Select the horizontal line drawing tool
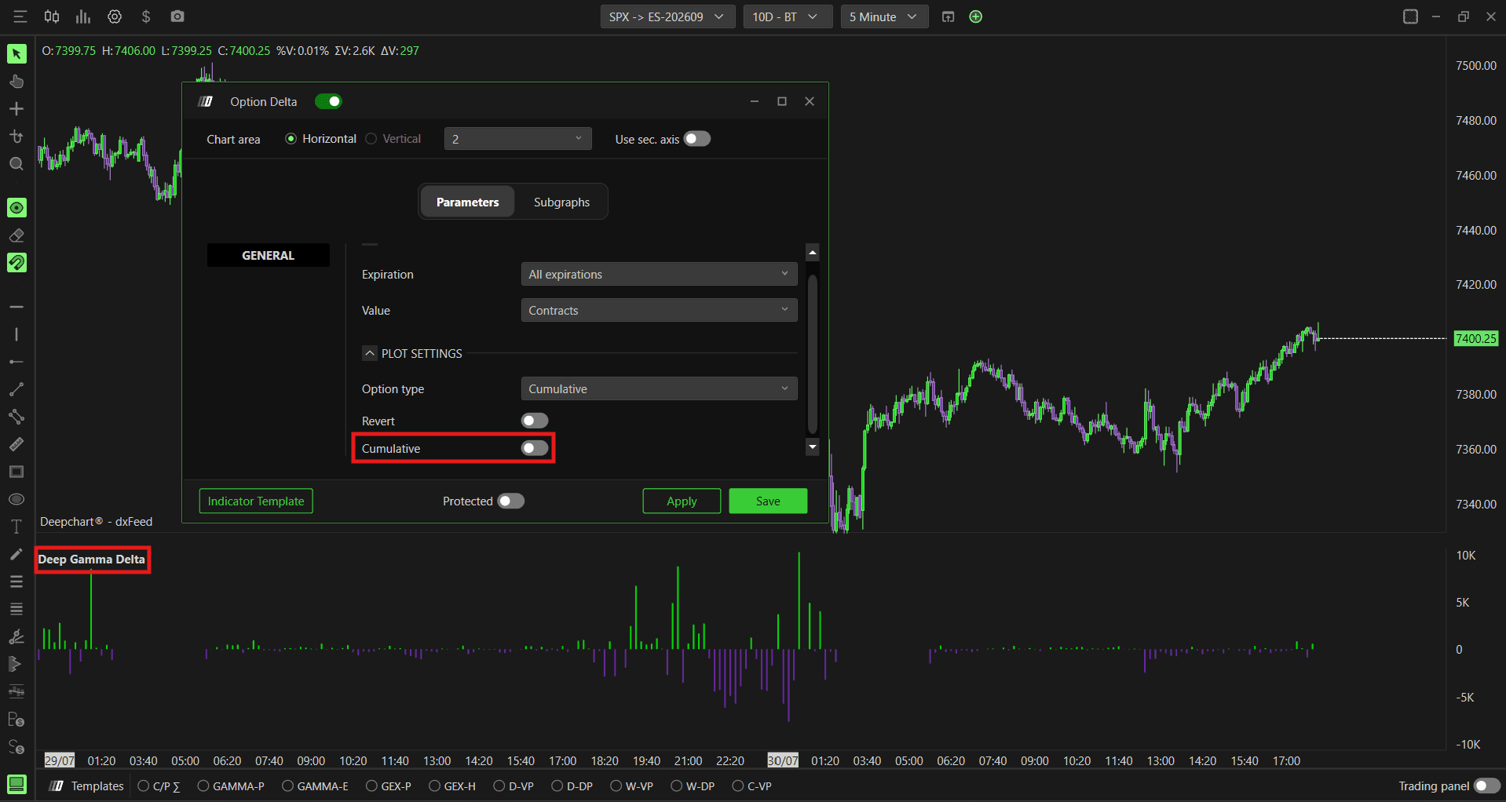 tap(16, 307)
